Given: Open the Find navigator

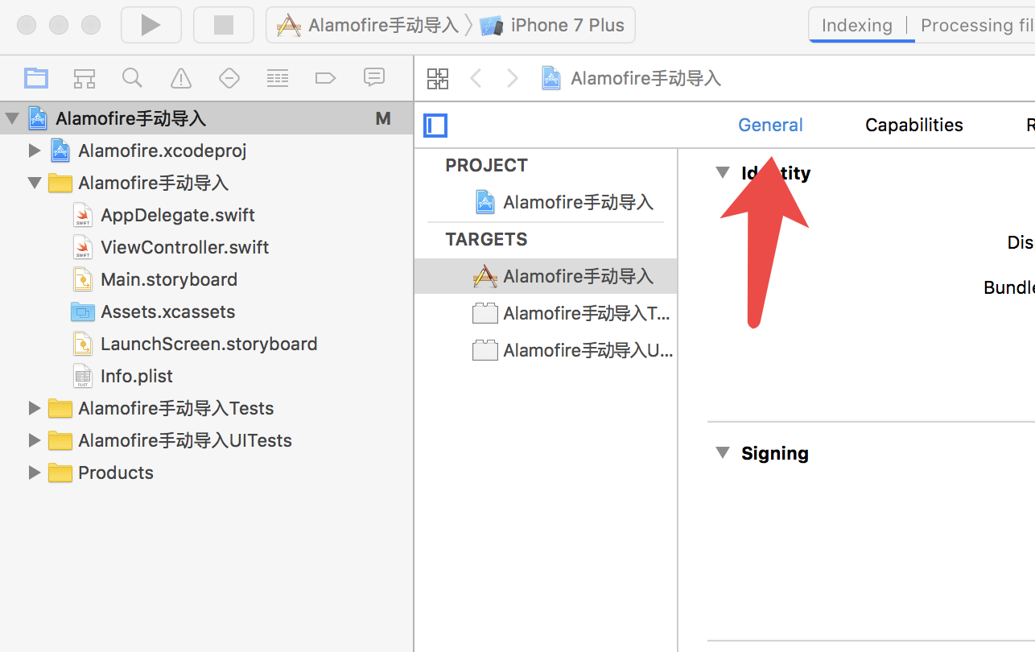Looking at the screenshot, I should 132,78.
